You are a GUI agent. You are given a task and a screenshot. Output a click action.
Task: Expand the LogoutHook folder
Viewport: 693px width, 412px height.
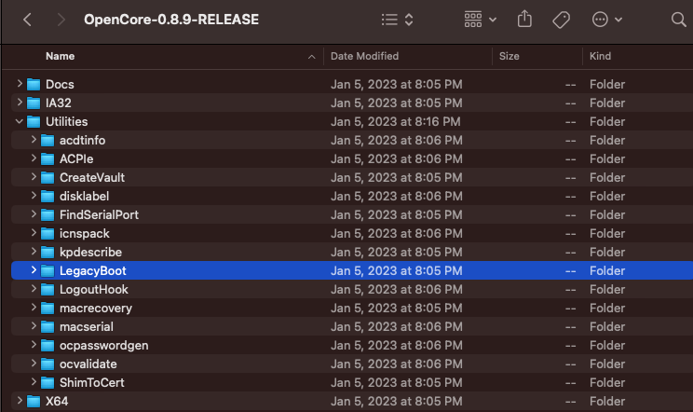[34, 289]
